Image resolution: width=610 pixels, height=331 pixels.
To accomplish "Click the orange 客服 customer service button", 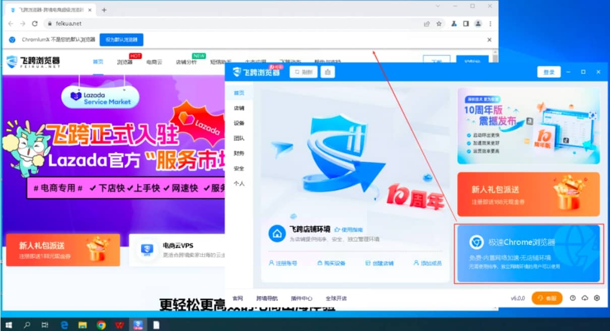I will (546, 298).
